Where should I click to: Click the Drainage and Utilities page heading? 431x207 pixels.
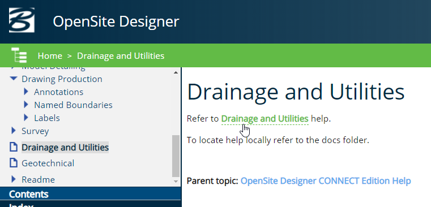click(296, 92)
